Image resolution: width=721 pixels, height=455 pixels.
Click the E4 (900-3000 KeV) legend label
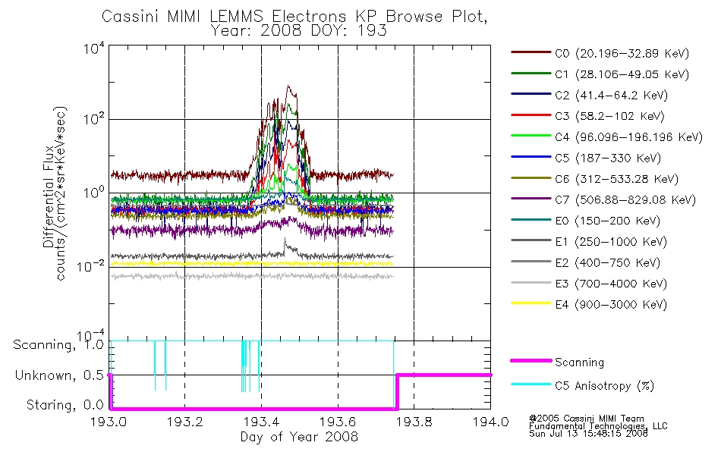click(611, 305)
